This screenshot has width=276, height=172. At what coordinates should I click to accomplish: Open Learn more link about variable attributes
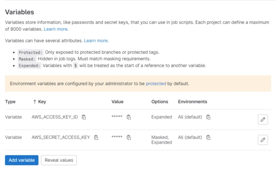click(x=96, y=41)
